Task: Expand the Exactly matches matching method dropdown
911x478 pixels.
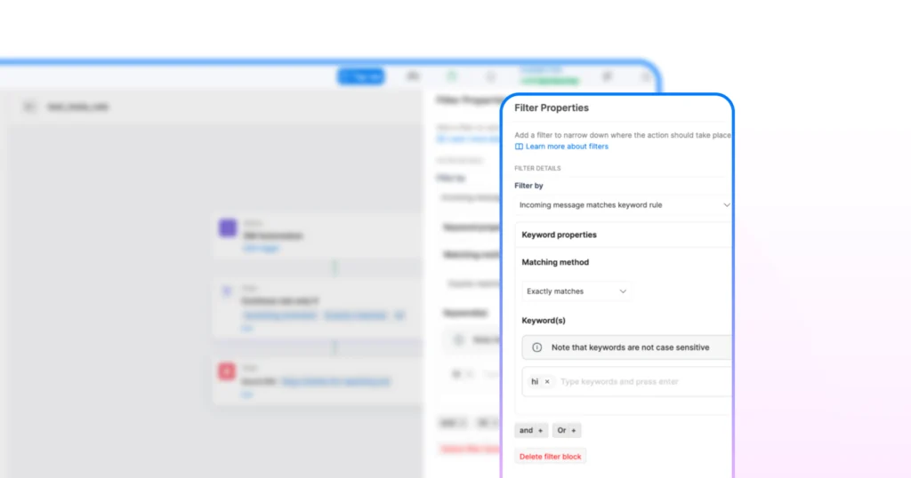Action: coord(576,291)
